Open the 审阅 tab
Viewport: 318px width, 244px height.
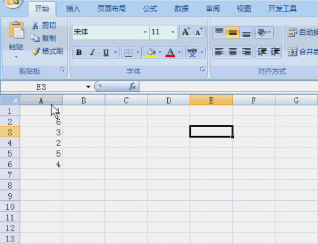(213, 9)
